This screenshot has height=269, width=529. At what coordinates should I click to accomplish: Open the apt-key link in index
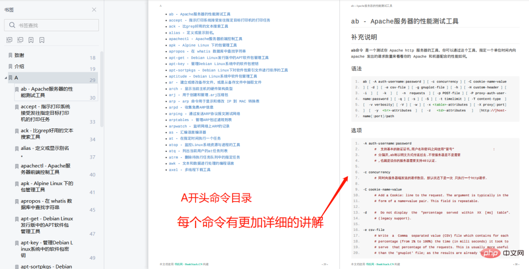coord(214,64)
